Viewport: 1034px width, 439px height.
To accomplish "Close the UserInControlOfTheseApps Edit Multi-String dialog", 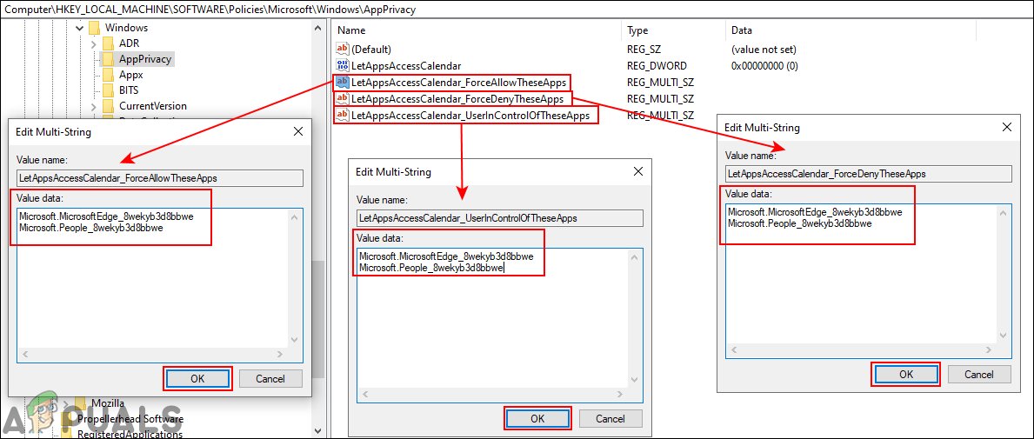I will [x=637, y=172].
